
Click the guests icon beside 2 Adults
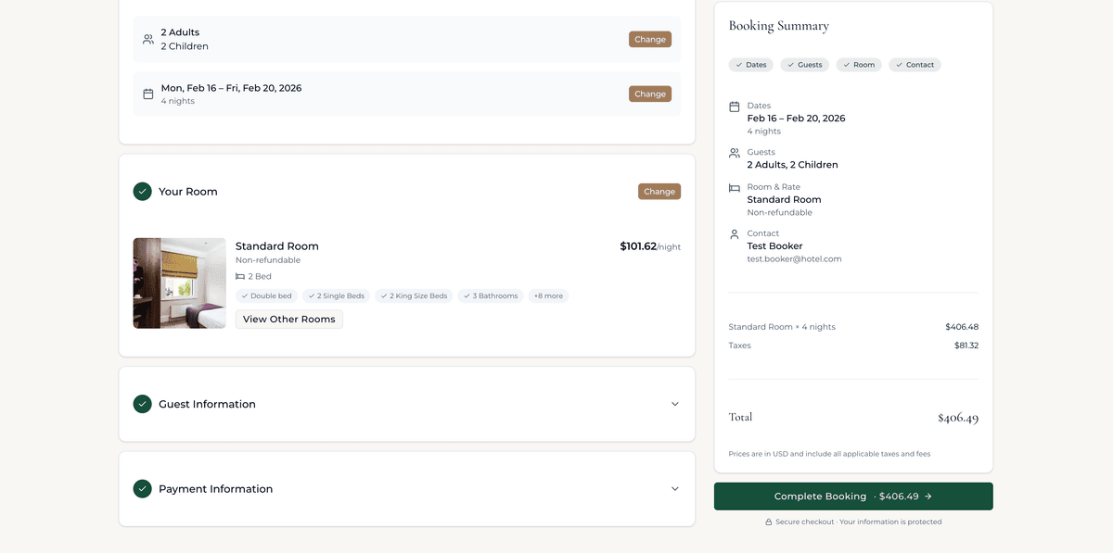click(147, 38)
